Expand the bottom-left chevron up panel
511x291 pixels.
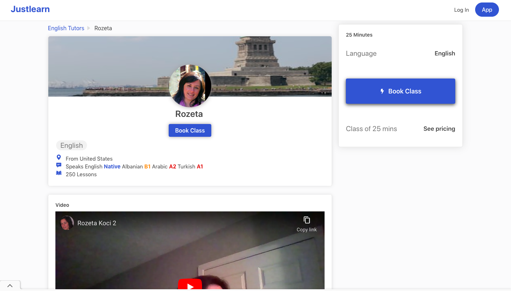point(10,286)
